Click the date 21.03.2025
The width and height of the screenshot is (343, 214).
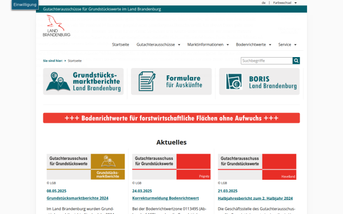[228, 191]
